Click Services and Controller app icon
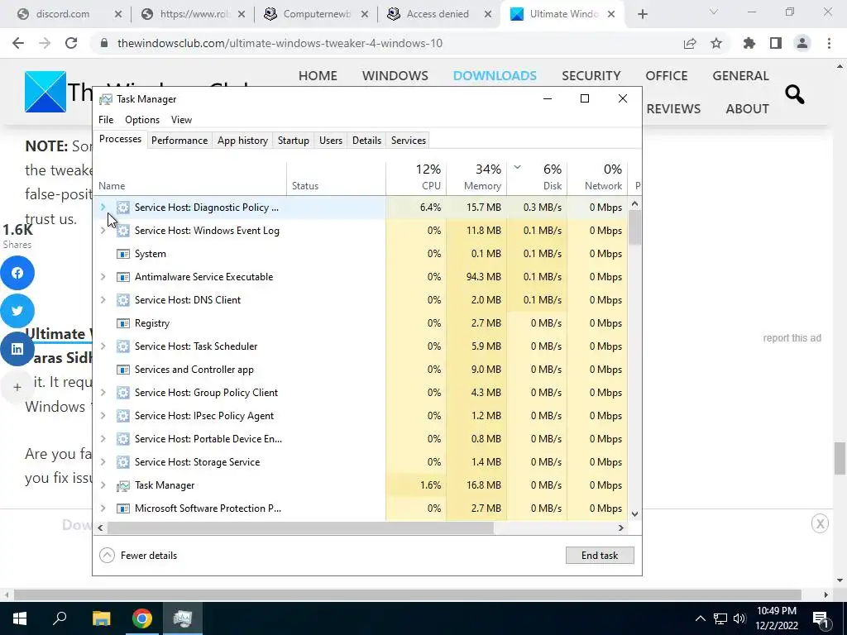 123,370
